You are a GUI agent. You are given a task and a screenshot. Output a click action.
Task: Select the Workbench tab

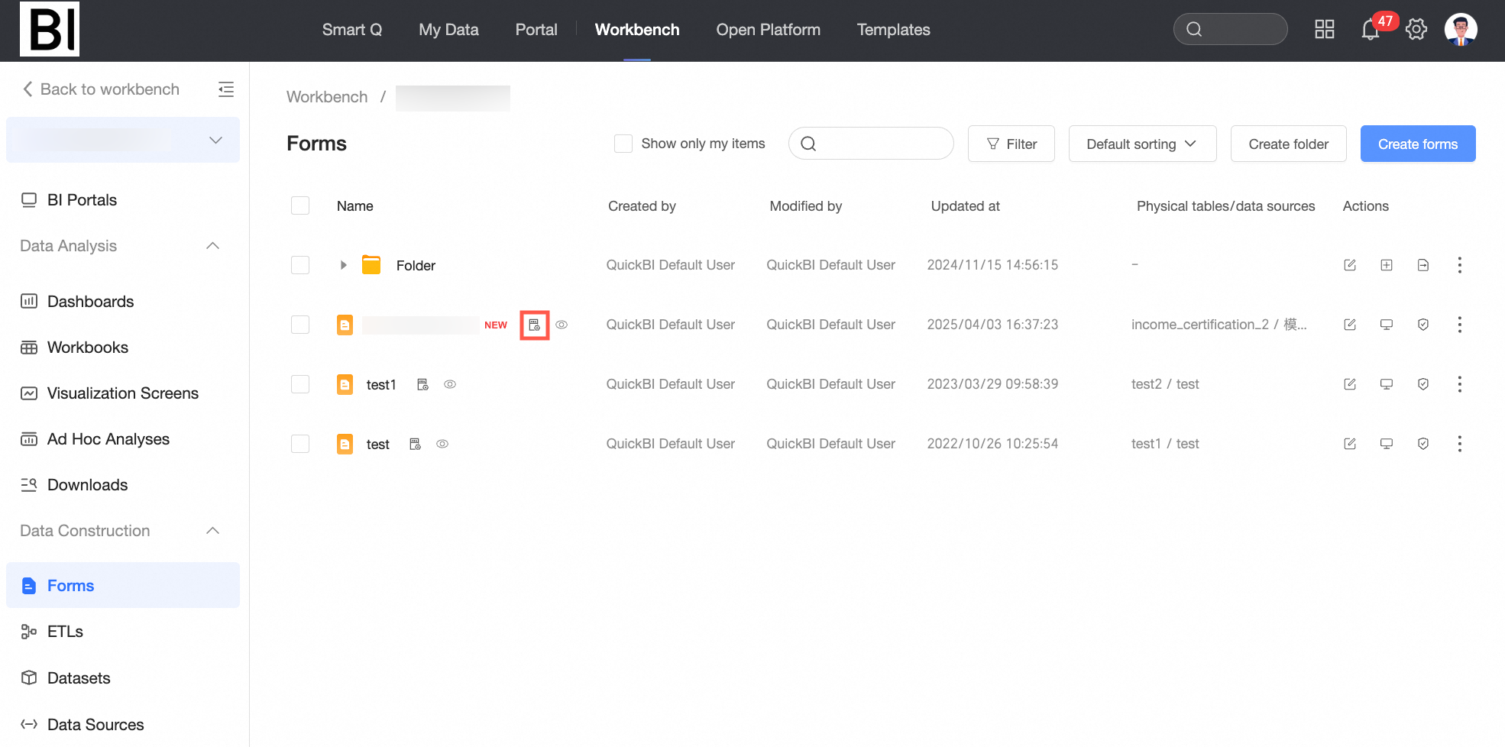637,30
